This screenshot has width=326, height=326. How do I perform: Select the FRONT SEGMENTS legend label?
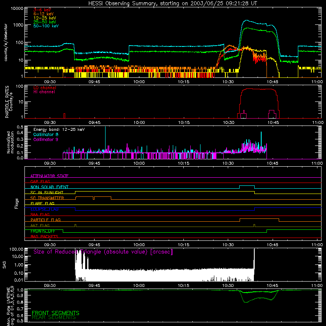(55, 313)
